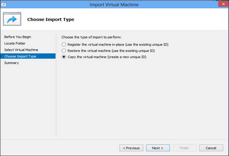Select Register the virtual machine in-place option
This screenshot has height=156, width=229.
64,44
